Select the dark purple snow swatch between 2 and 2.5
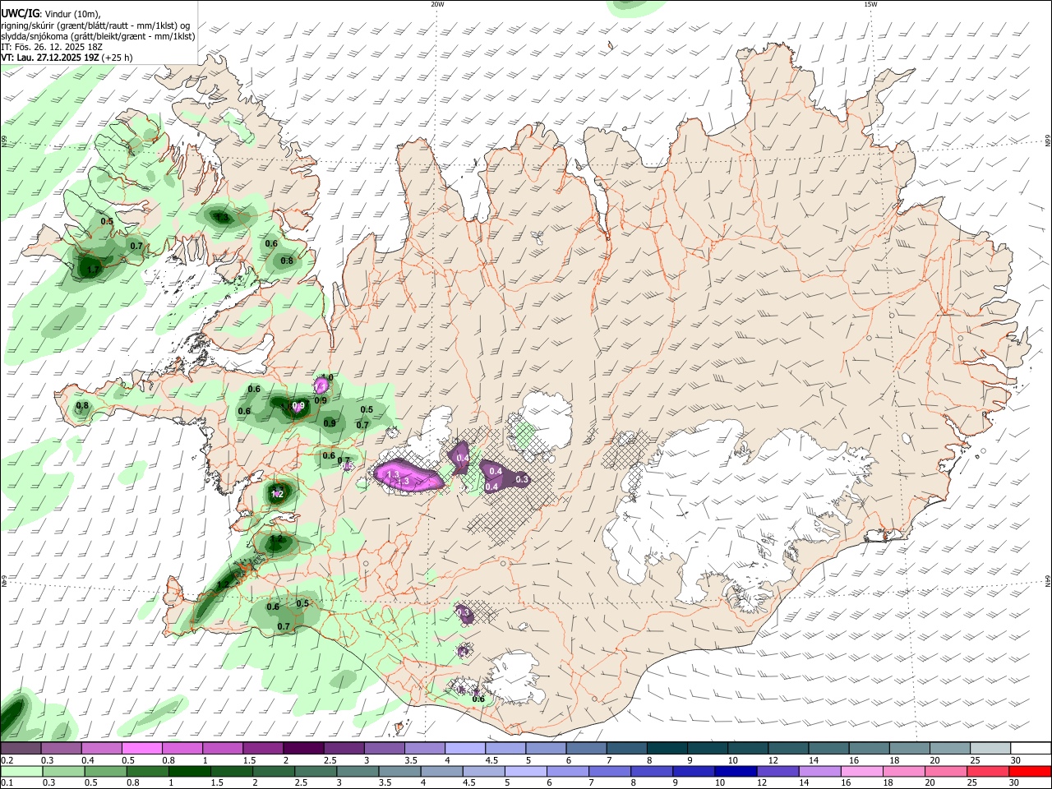 pyautogui.click(x=302, y=749)
